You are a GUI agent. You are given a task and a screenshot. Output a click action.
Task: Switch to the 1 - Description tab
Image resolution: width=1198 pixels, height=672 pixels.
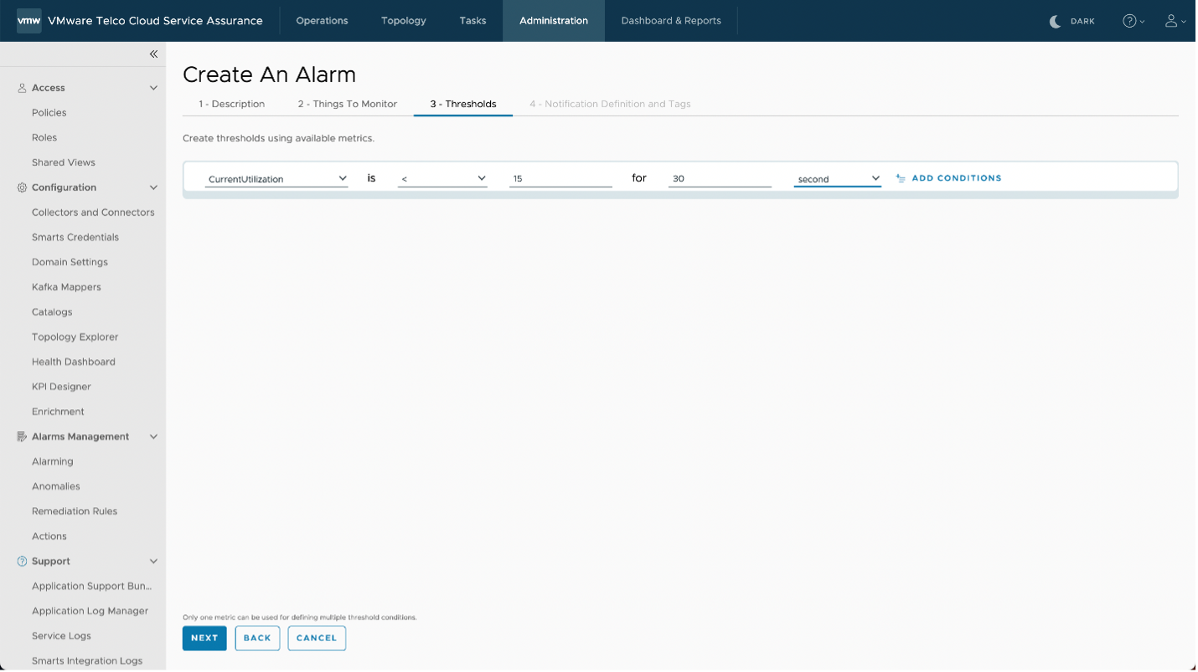tap(232, 104)
